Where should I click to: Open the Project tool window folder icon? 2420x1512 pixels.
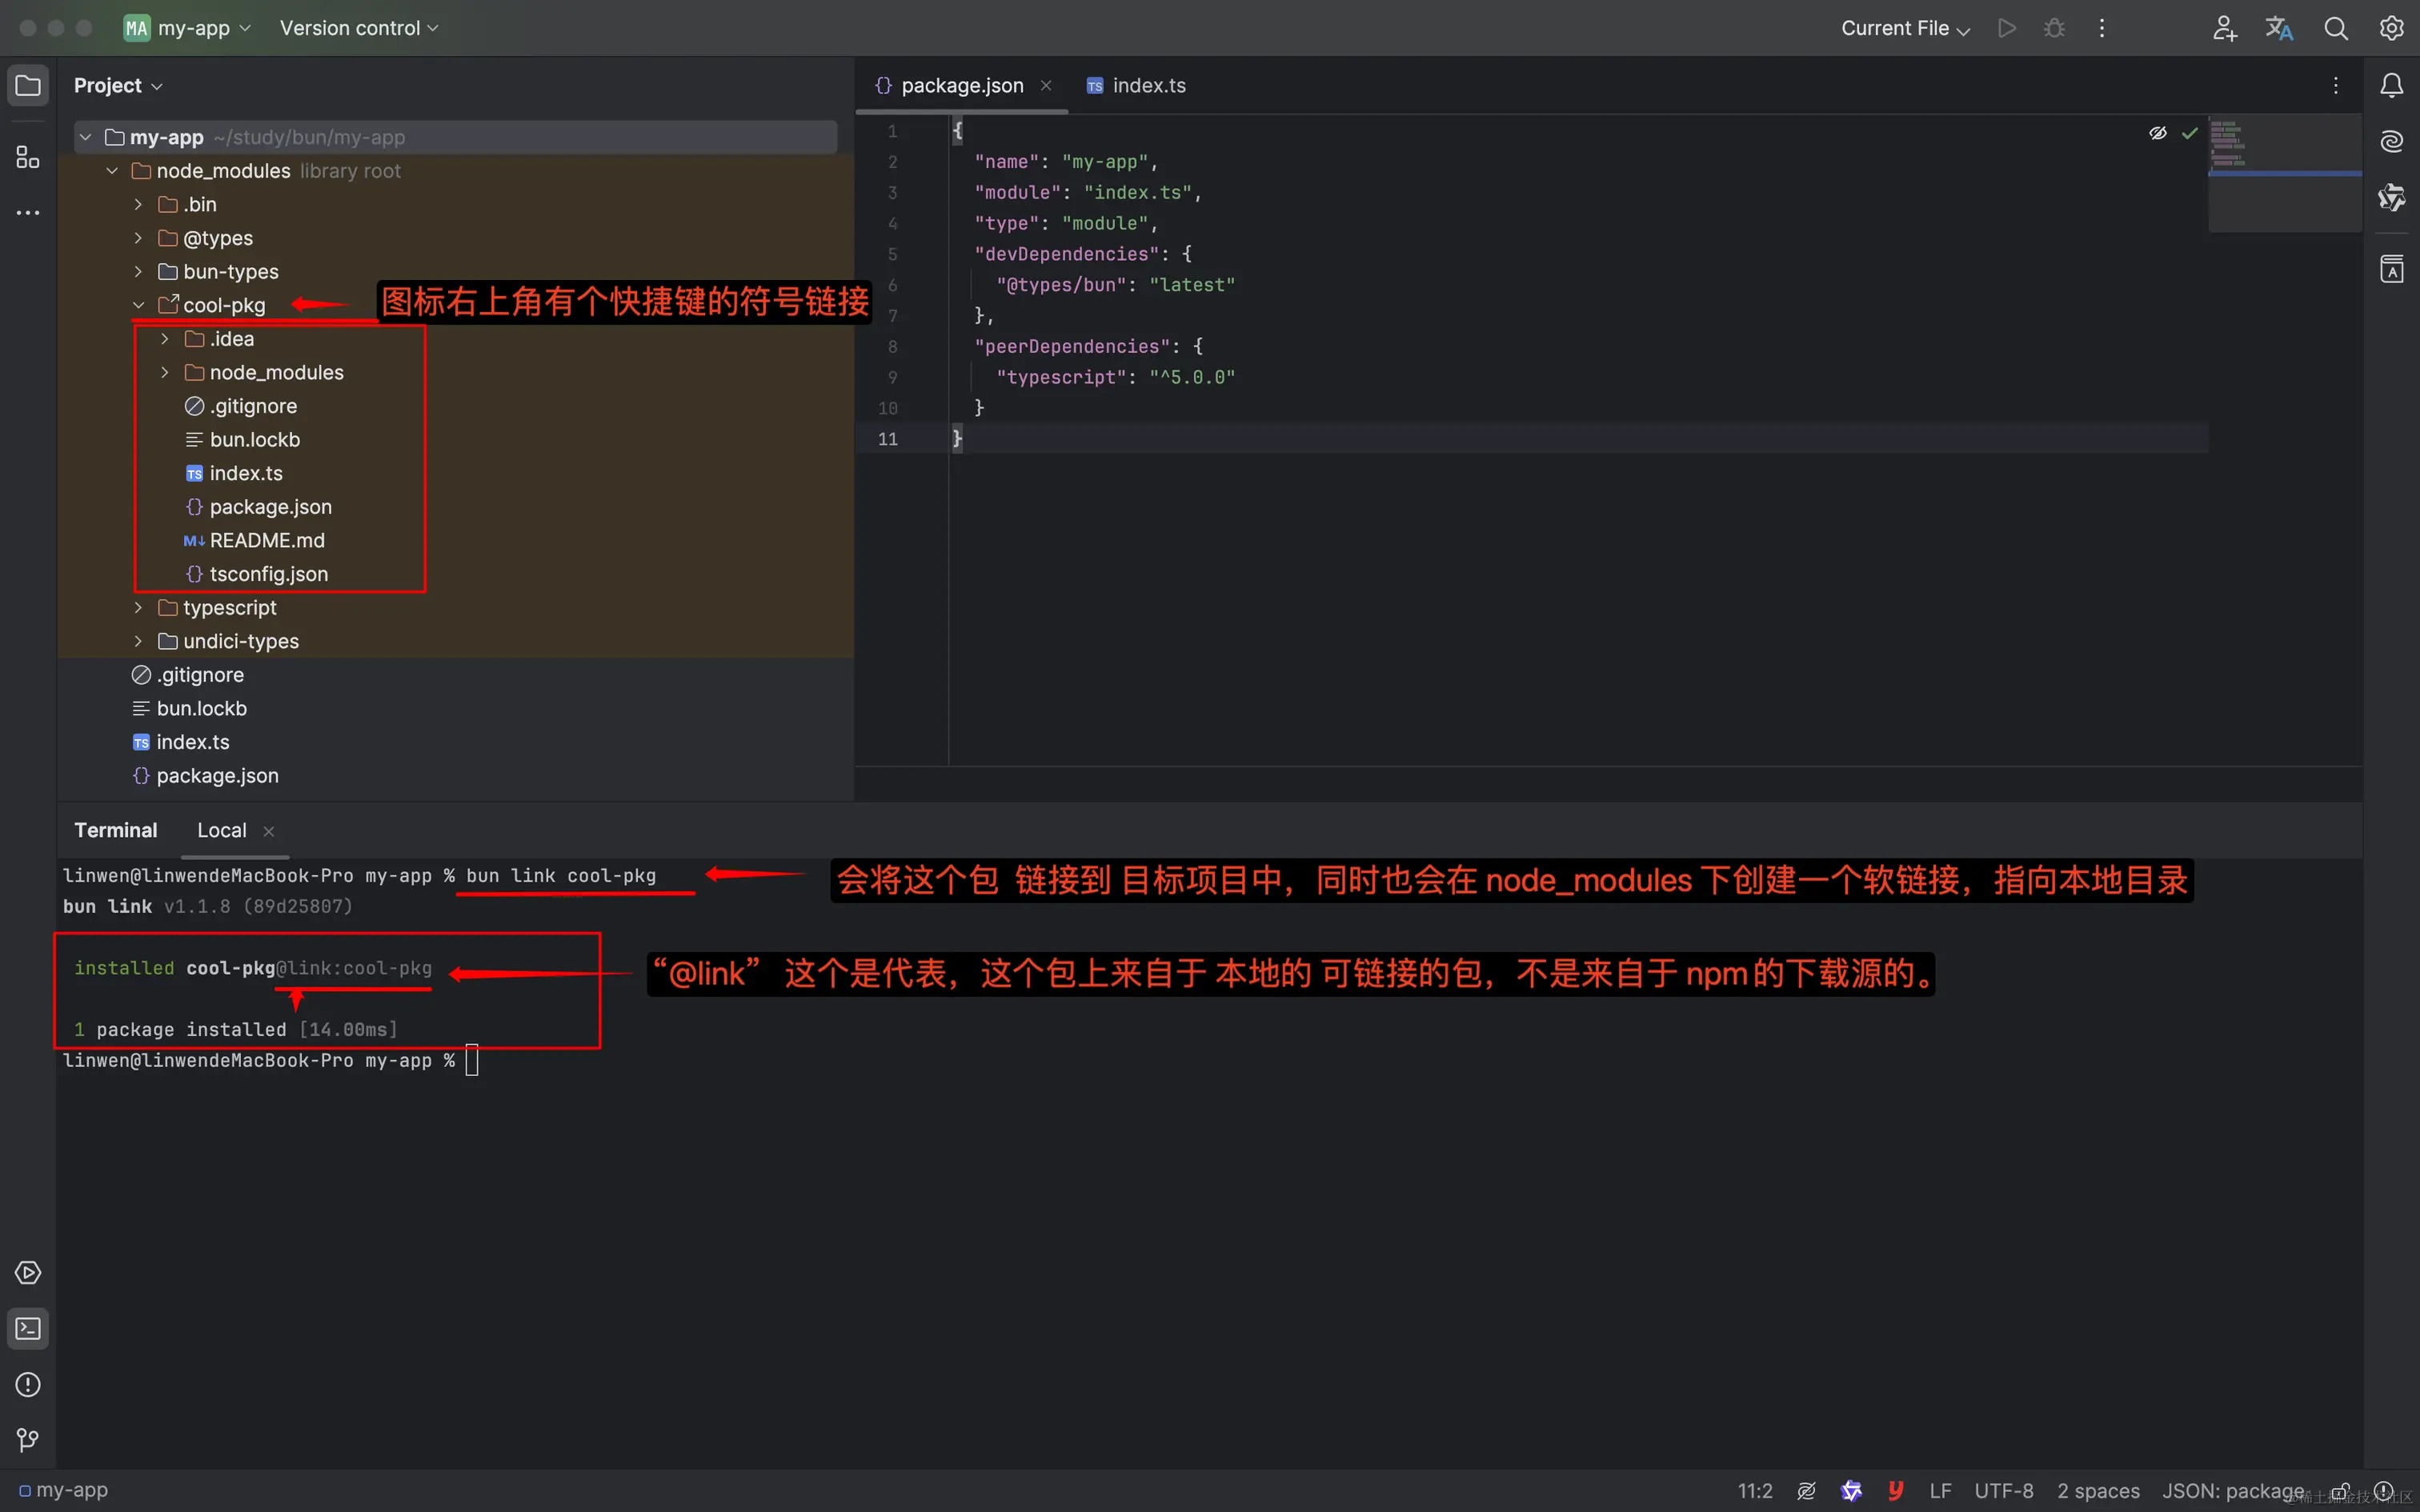click(28, 85)
